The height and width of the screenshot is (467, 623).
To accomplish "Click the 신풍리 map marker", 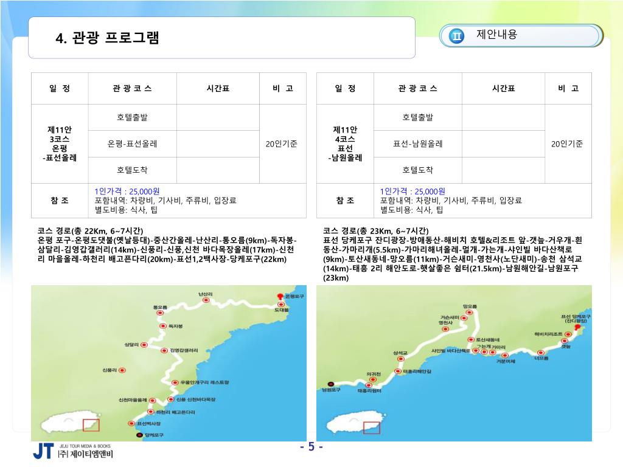I will (x=122, y=370).
